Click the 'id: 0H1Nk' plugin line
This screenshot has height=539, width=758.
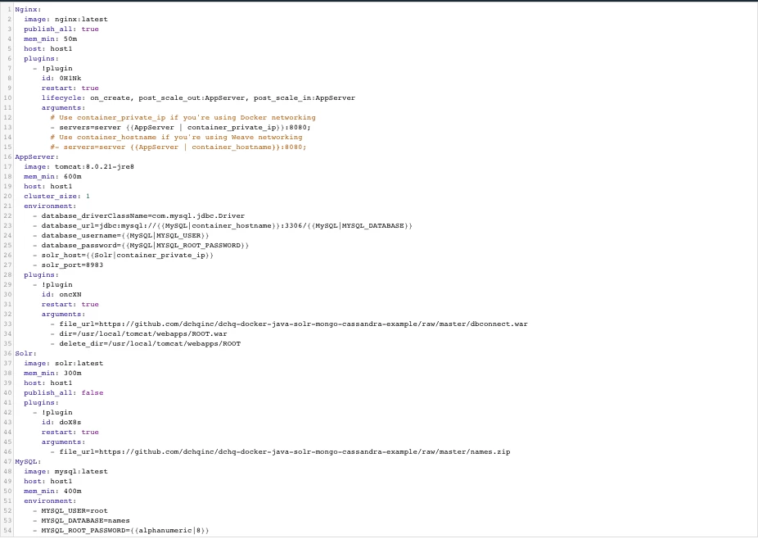coord(61,79)
